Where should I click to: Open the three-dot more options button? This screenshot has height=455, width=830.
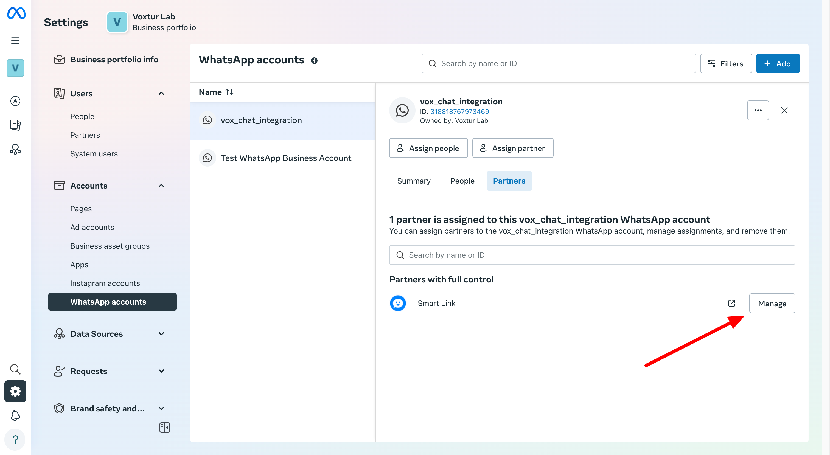758,110
